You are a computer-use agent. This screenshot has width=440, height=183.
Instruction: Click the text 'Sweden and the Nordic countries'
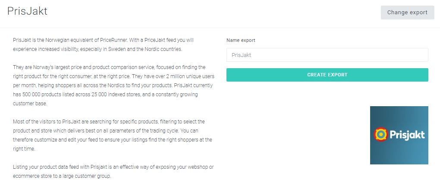pos(148,49)
